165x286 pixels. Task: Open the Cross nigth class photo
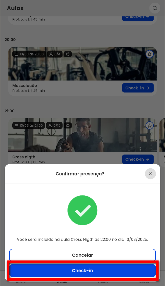click(x=82, y=135)
